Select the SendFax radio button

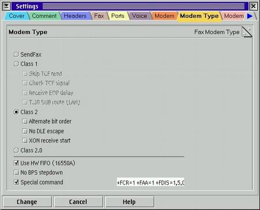coord(16,54)
